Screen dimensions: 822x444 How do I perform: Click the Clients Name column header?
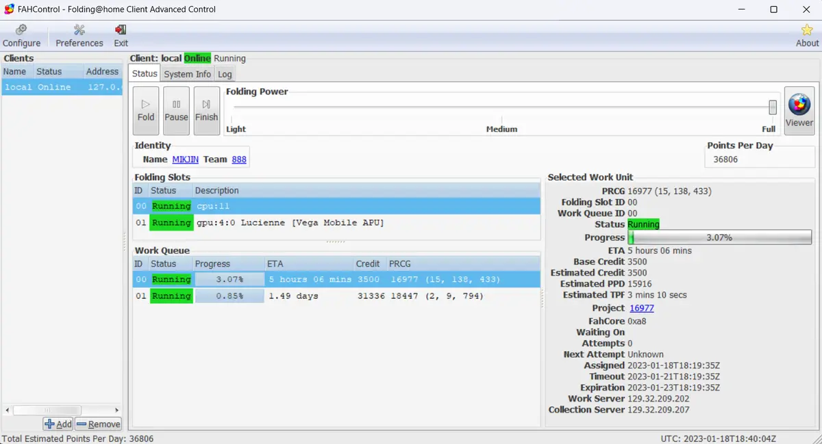(17, 71)
